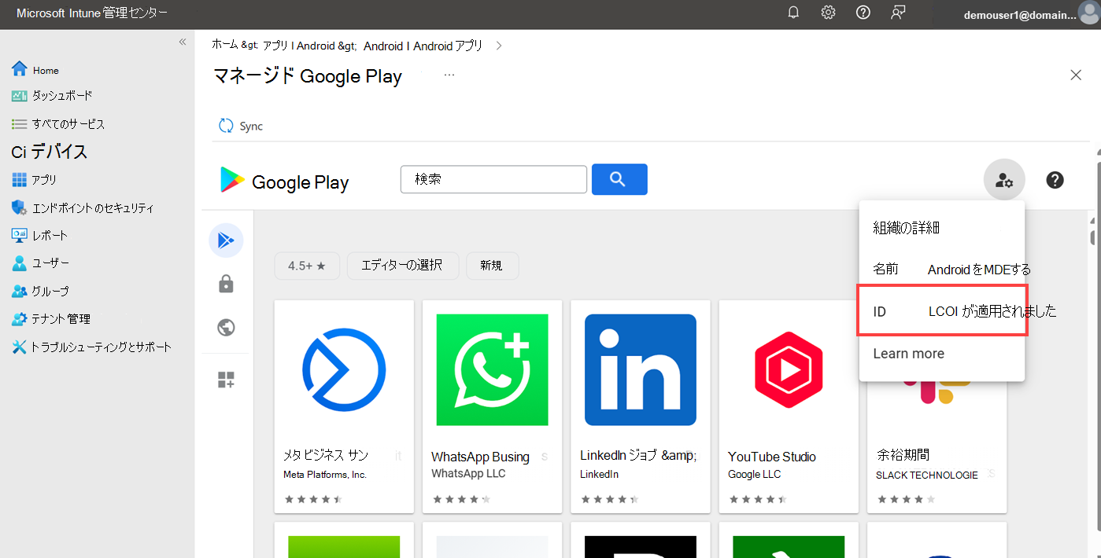
Task: Click the Slack 余裕期間 app title
Action: pyautogui.click(x=903, y=455)
